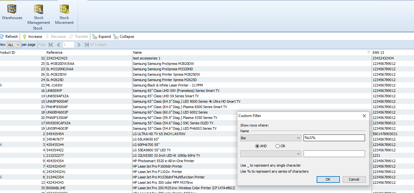Screen dimensions: 414x193
Task: Click the %LG% filter value field
Action: [x=334, y=138]
